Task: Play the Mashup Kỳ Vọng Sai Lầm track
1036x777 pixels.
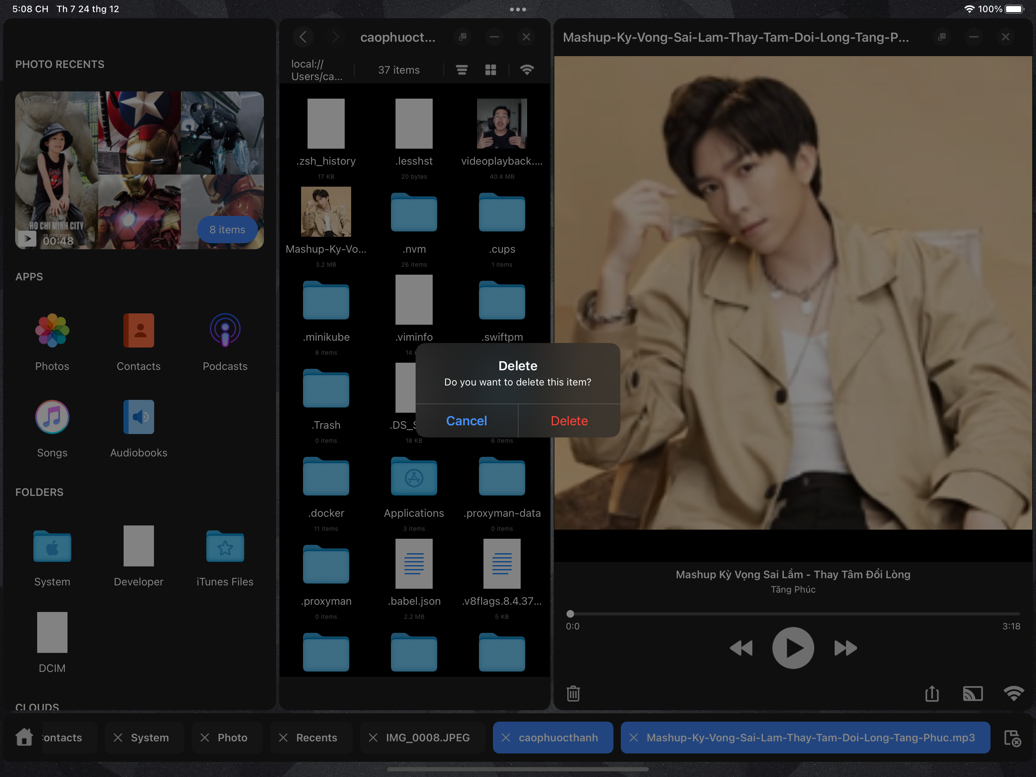Action: 793,648
